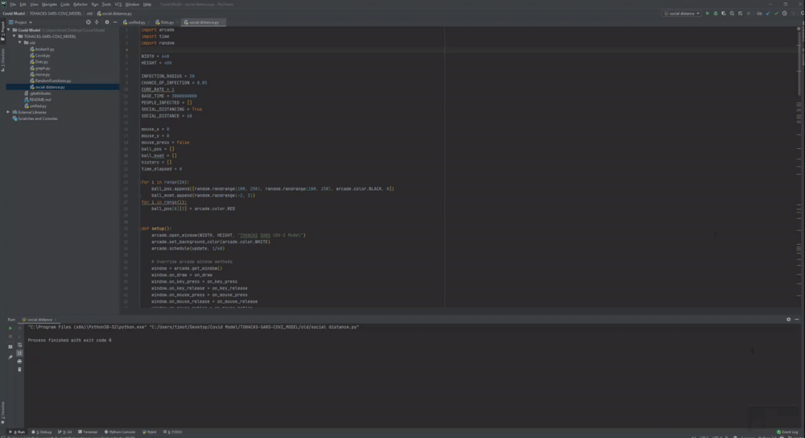Commit changes with Git checkmark icon
The image size is (805, 438).
pos(776,14)
